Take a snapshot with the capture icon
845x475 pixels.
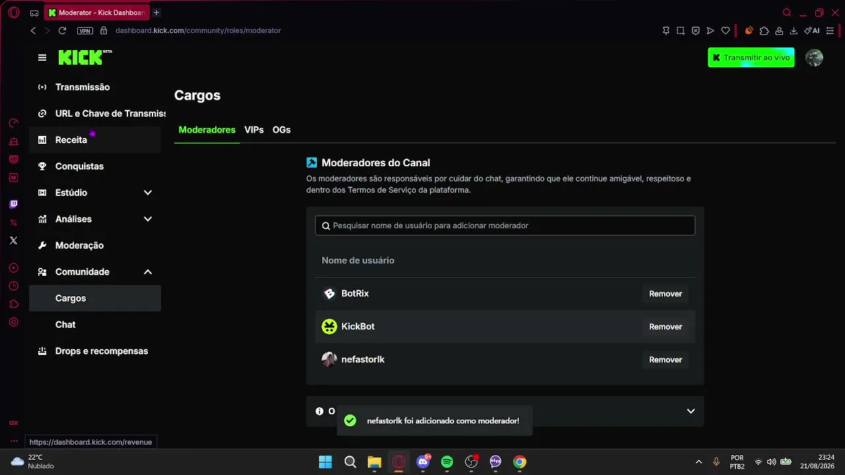tap(681, 30)
